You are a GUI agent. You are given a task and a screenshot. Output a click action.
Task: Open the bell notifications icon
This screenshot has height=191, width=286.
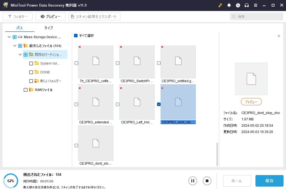tap(229, 5)
